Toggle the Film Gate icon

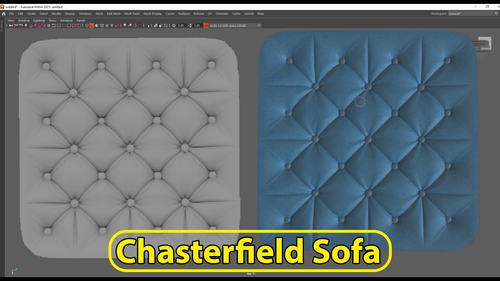[x=54, y=25]
